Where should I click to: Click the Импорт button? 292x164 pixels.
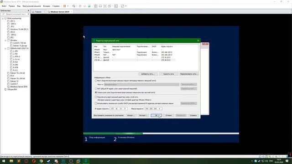point(131,115)
